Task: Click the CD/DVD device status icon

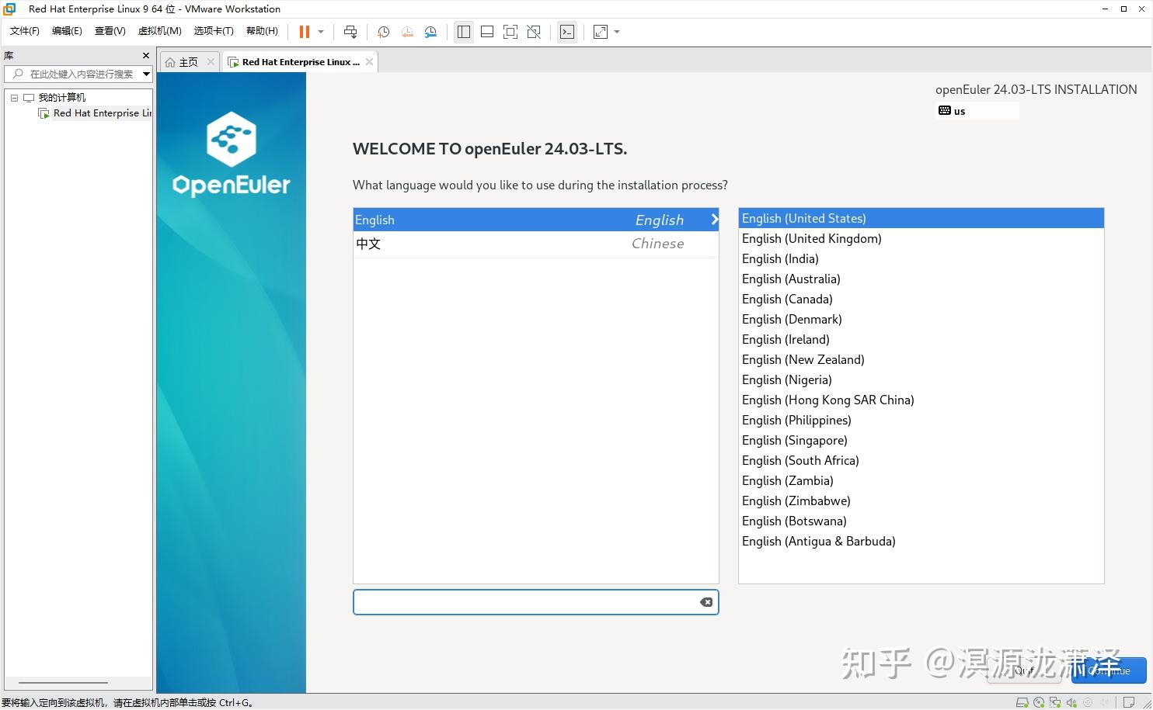Action: click(x=1039, y=702)
